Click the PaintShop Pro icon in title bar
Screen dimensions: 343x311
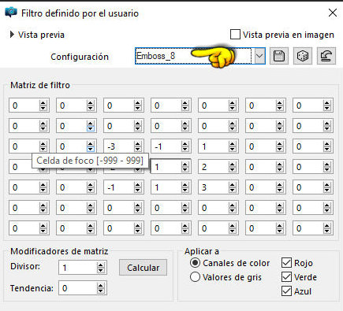pos(11,13)
